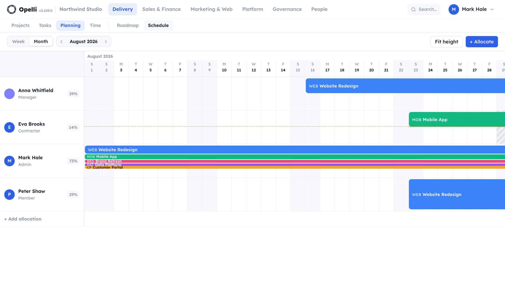Open Sales & Finance menu
Viewport: 505px width, 301px height.
[161, 9]
